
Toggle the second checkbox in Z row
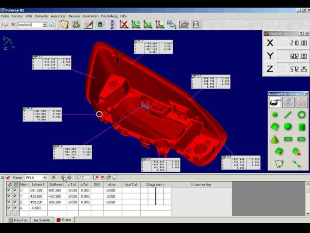[15, 202]
